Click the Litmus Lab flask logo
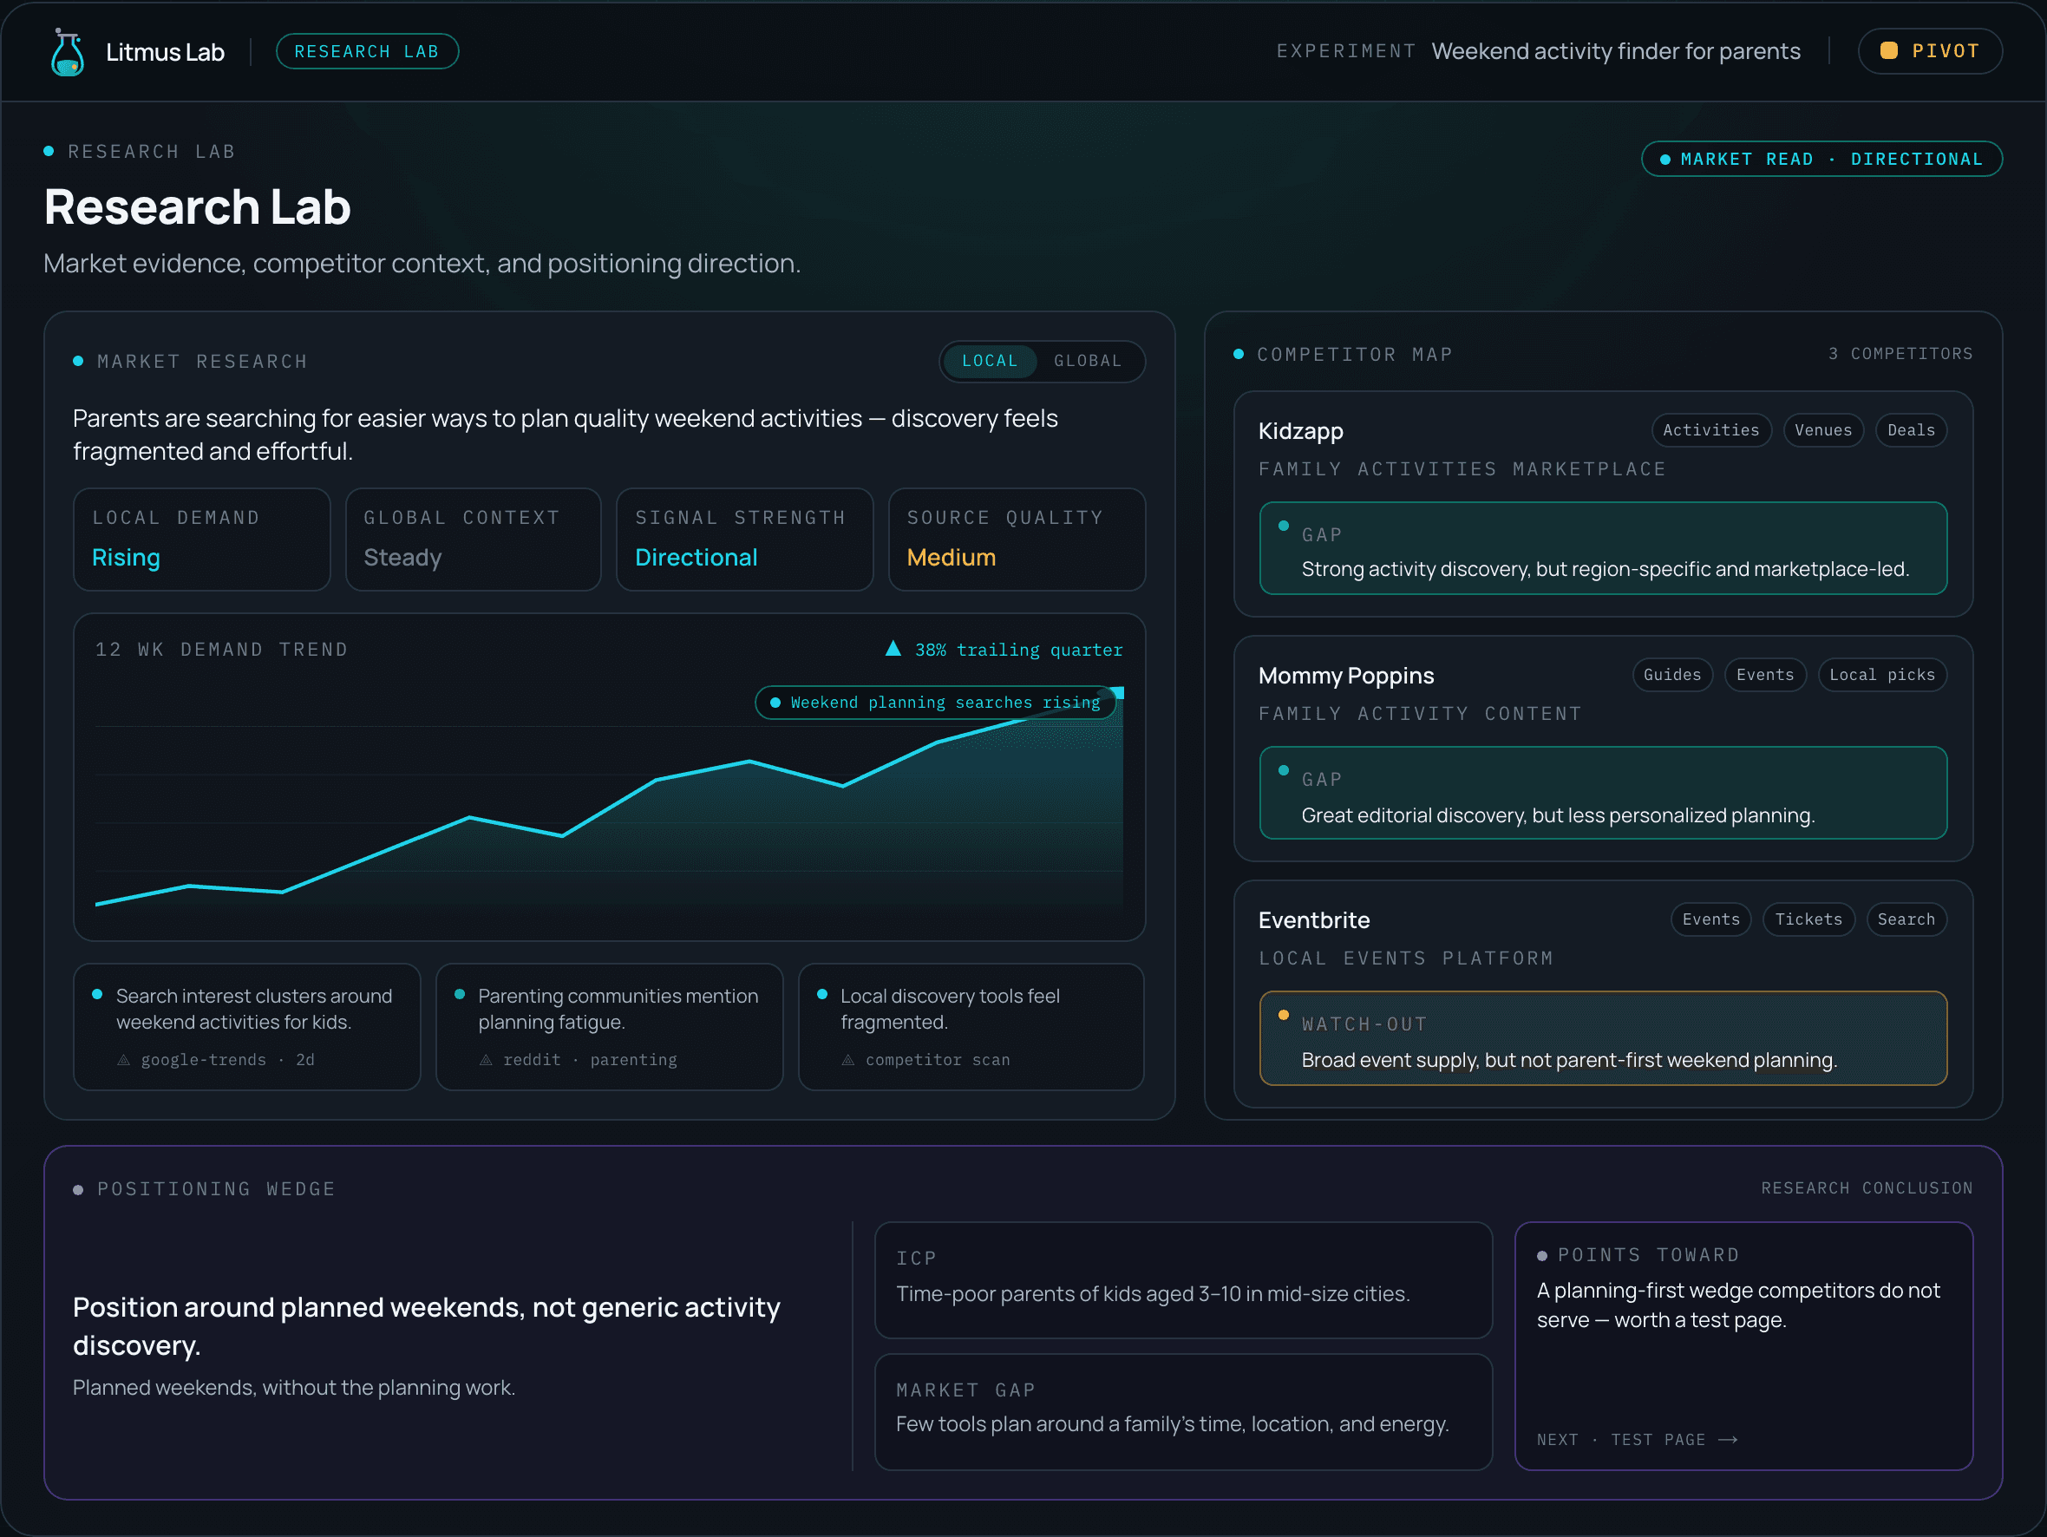Image resolution: width=2047 pixels, height=1537 pixels. pos(68,52)
